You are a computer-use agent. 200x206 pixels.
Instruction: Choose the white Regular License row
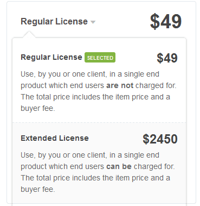99,80
